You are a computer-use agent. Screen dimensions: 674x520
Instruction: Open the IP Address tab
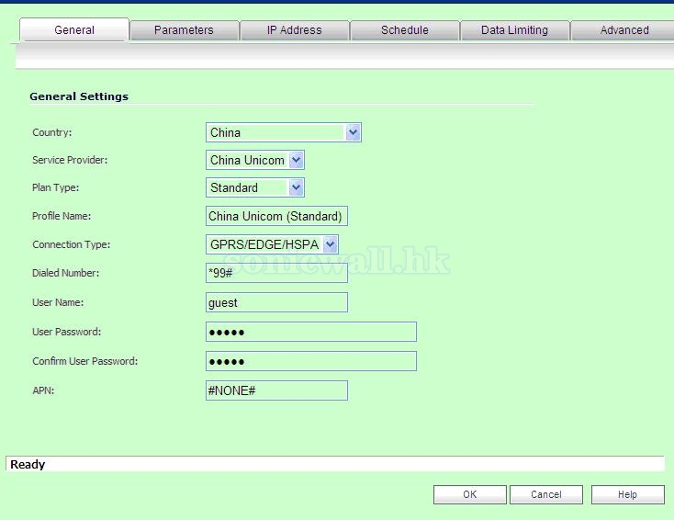(295, 30)
